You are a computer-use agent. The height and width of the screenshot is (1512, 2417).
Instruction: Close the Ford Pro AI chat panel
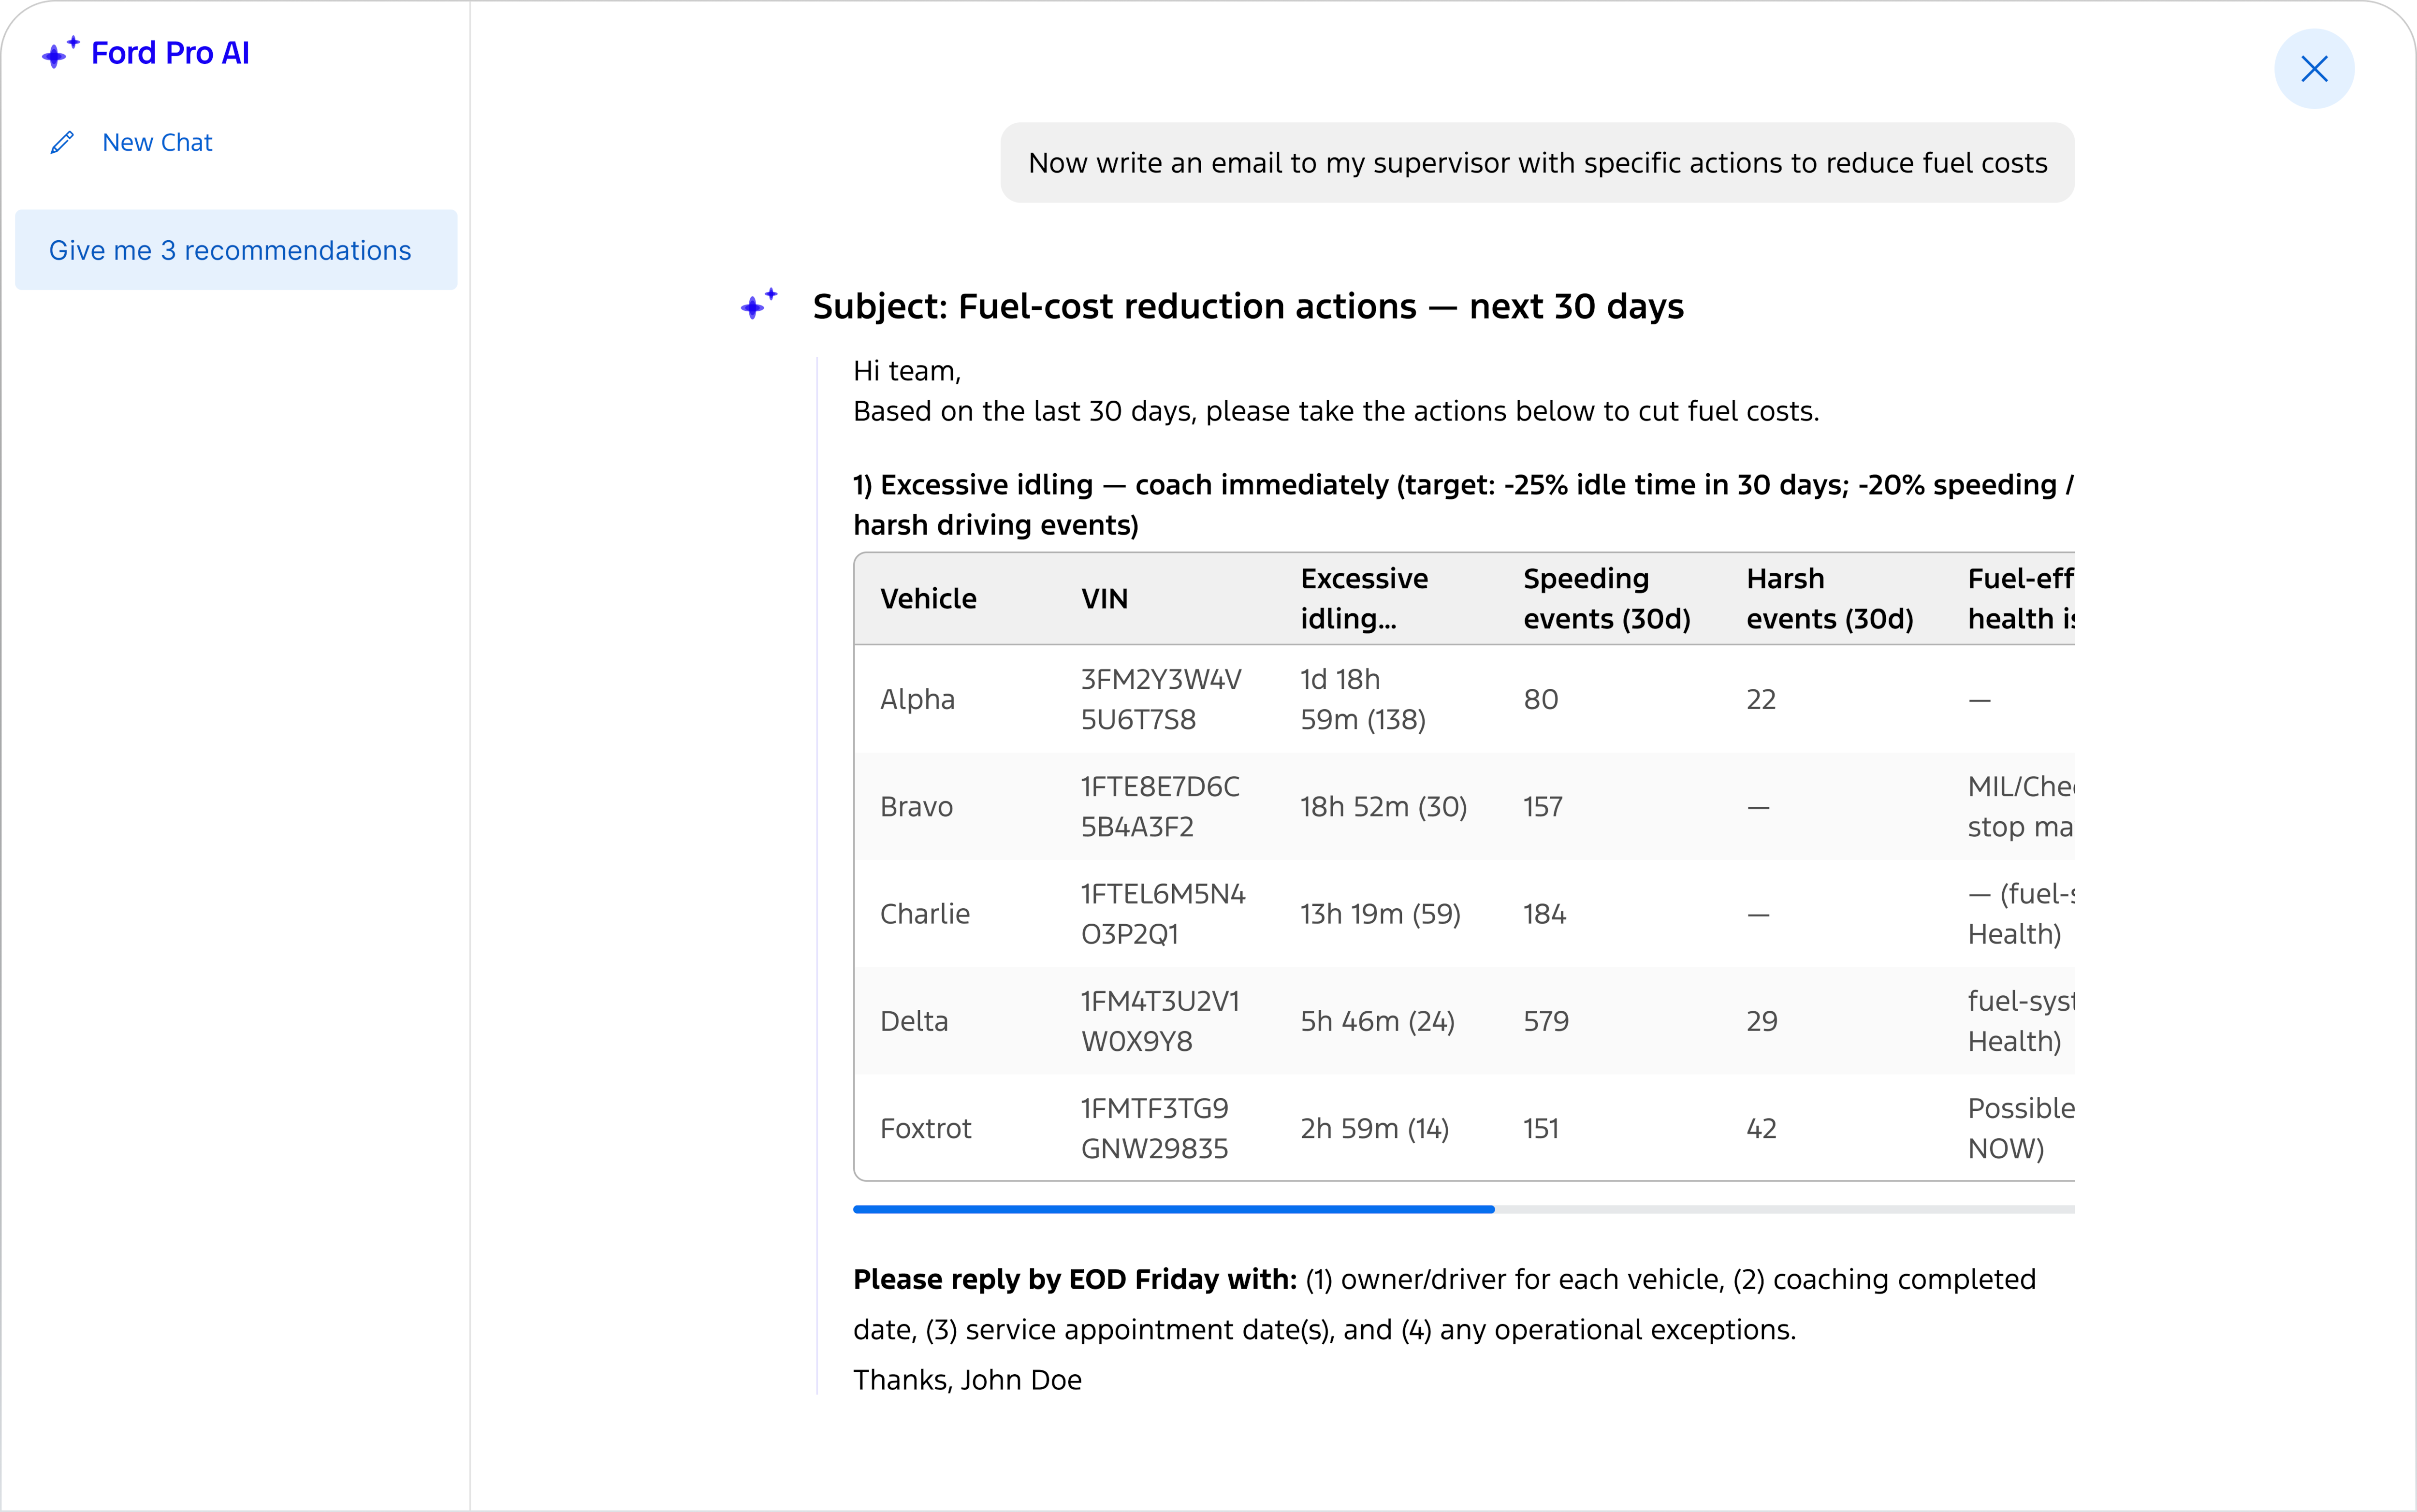point(2314,69)
